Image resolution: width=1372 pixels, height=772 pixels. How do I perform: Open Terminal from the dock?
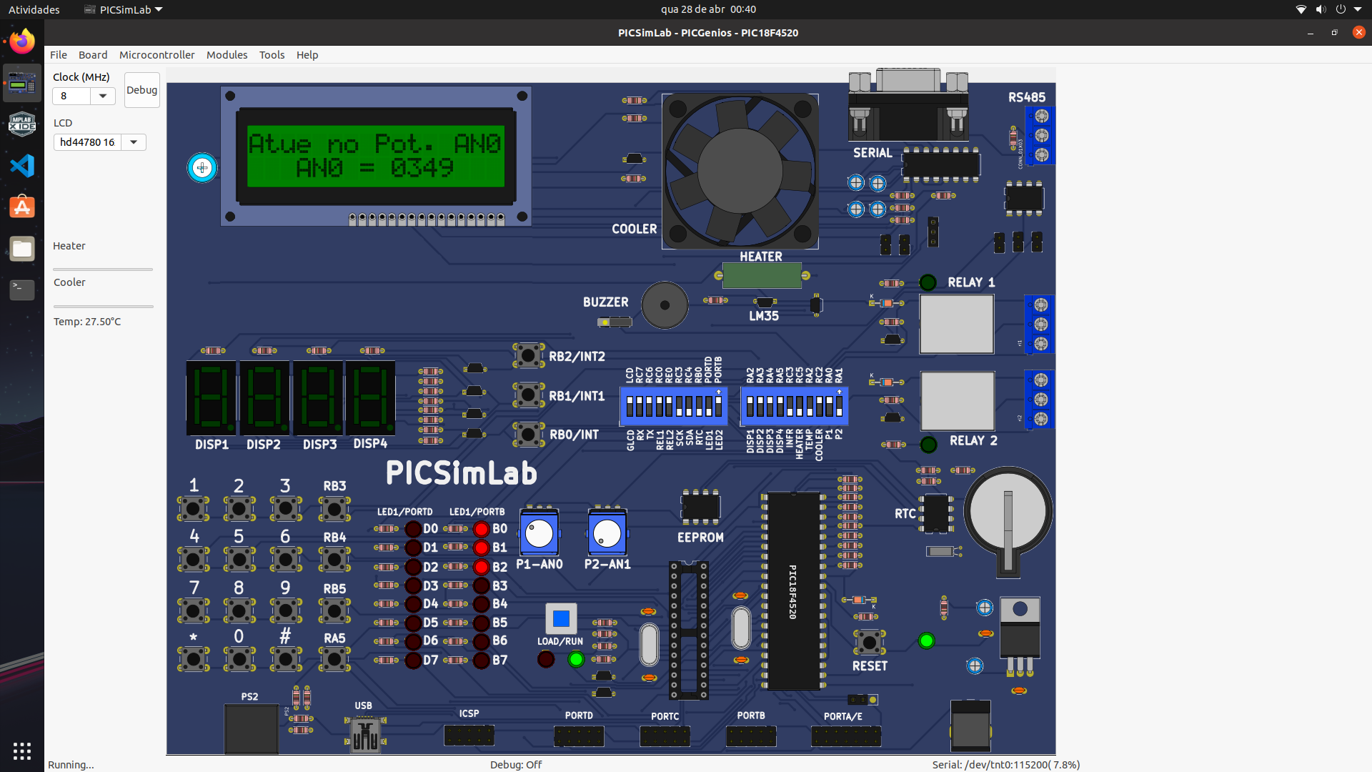(x=22, y=290)
